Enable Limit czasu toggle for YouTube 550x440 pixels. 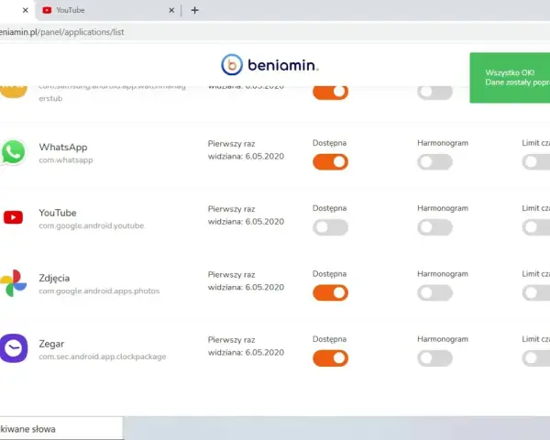point(536,227)
